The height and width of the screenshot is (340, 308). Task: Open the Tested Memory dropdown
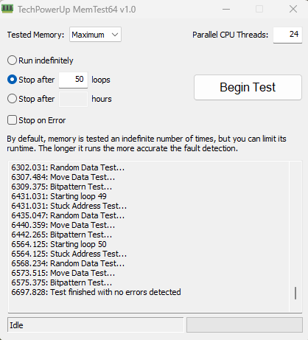click(x=95, y=35)
